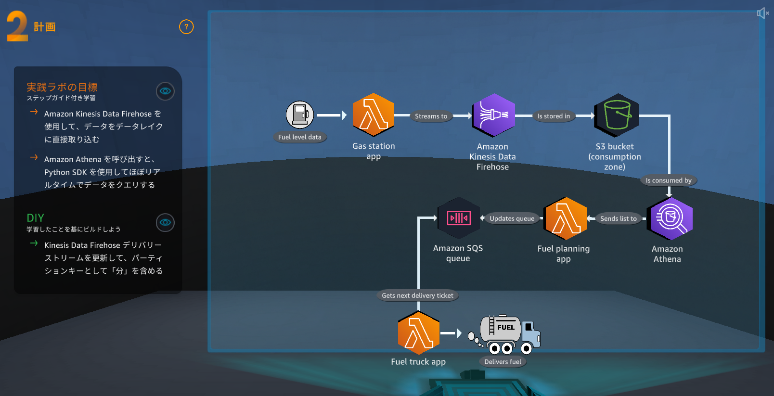Click the 学習したことを基にビルドしよう subtitle
774x396 pixels.
point(74,230)
